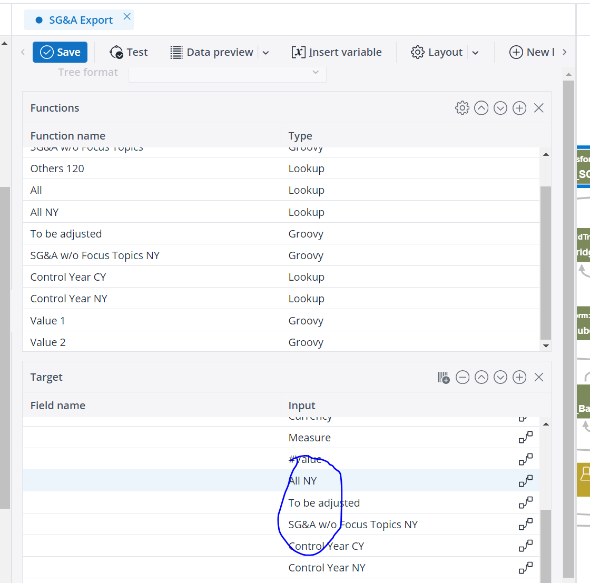Screen dimensions: 590x583
Task: Click the Save button
Action: click(60, 52)
